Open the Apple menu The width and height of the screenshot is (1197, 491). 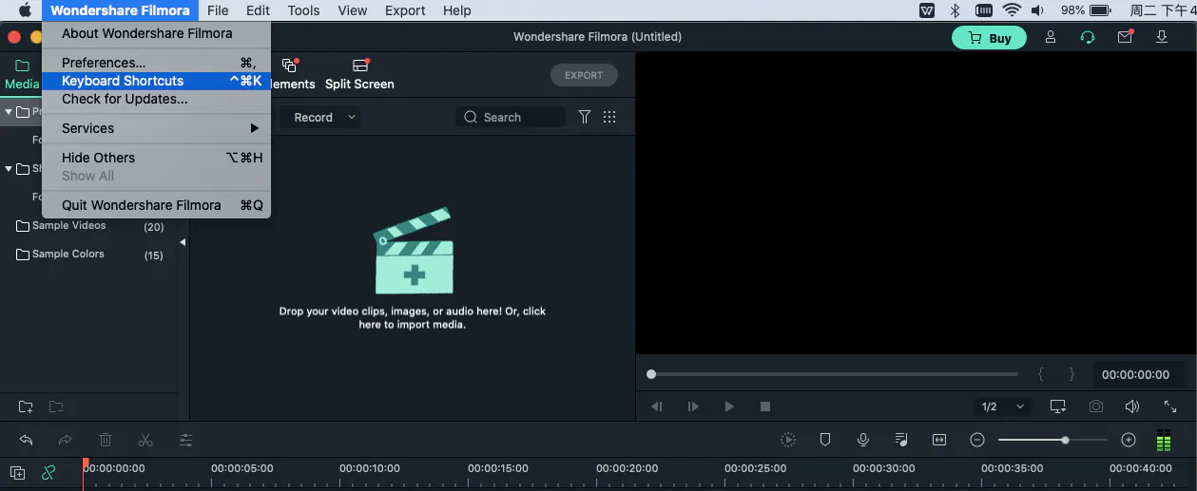25,10
